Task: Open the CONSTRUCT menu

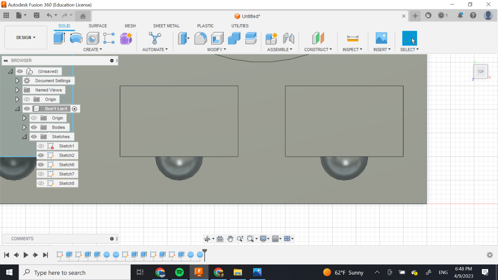Action: 318,50
